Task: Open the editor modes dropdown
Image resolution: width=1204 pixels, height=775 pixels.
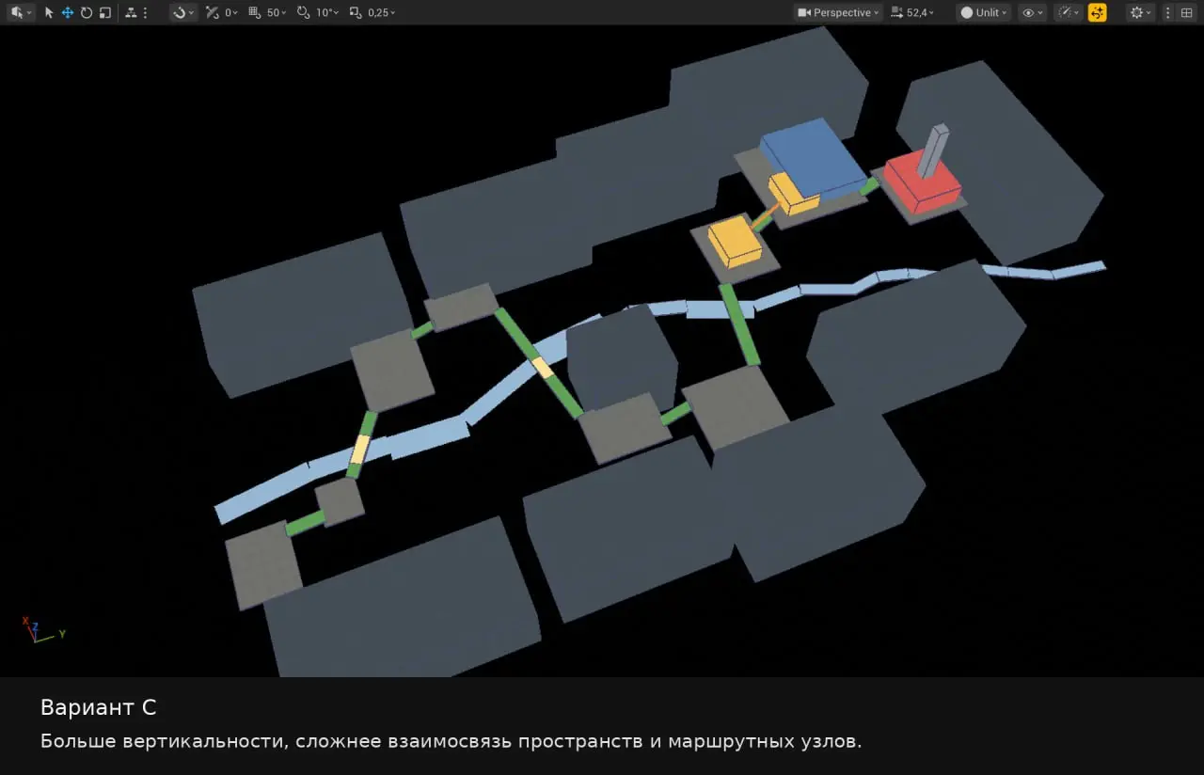Action: coord(20,13)
